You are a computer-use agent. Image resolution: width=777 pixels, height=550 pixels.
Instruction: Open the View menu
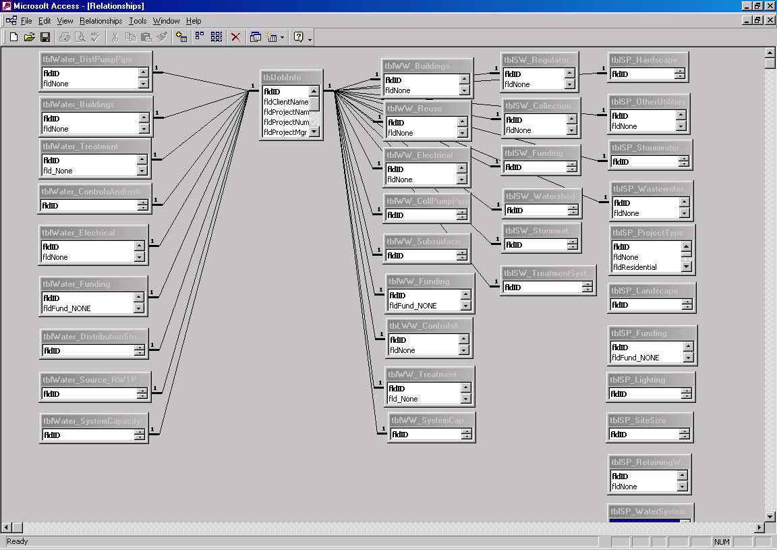[x=65, y=21]
